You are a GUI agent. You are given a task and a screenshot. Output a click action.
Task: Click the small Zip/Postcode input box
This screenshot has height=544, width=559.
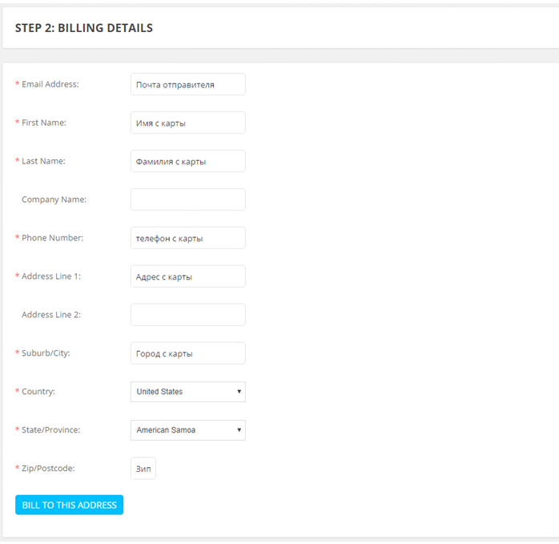pyautogui.click(x=143, y=469)
